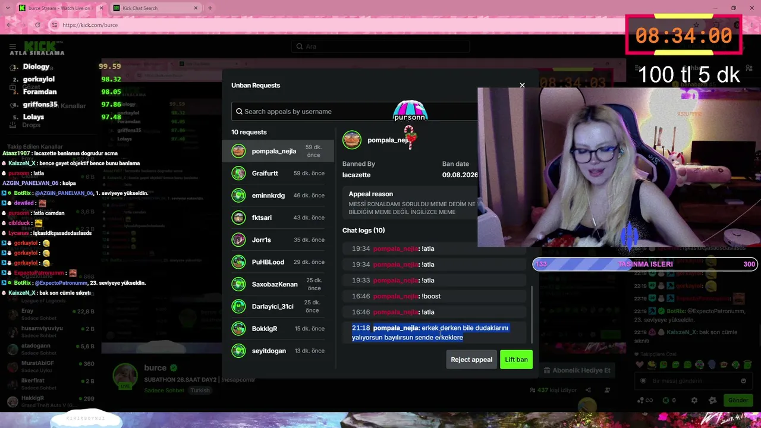The height and width of the screenshot is (428, 761).
Task: Open a new browser tab
Action: (x=210, y=8)
